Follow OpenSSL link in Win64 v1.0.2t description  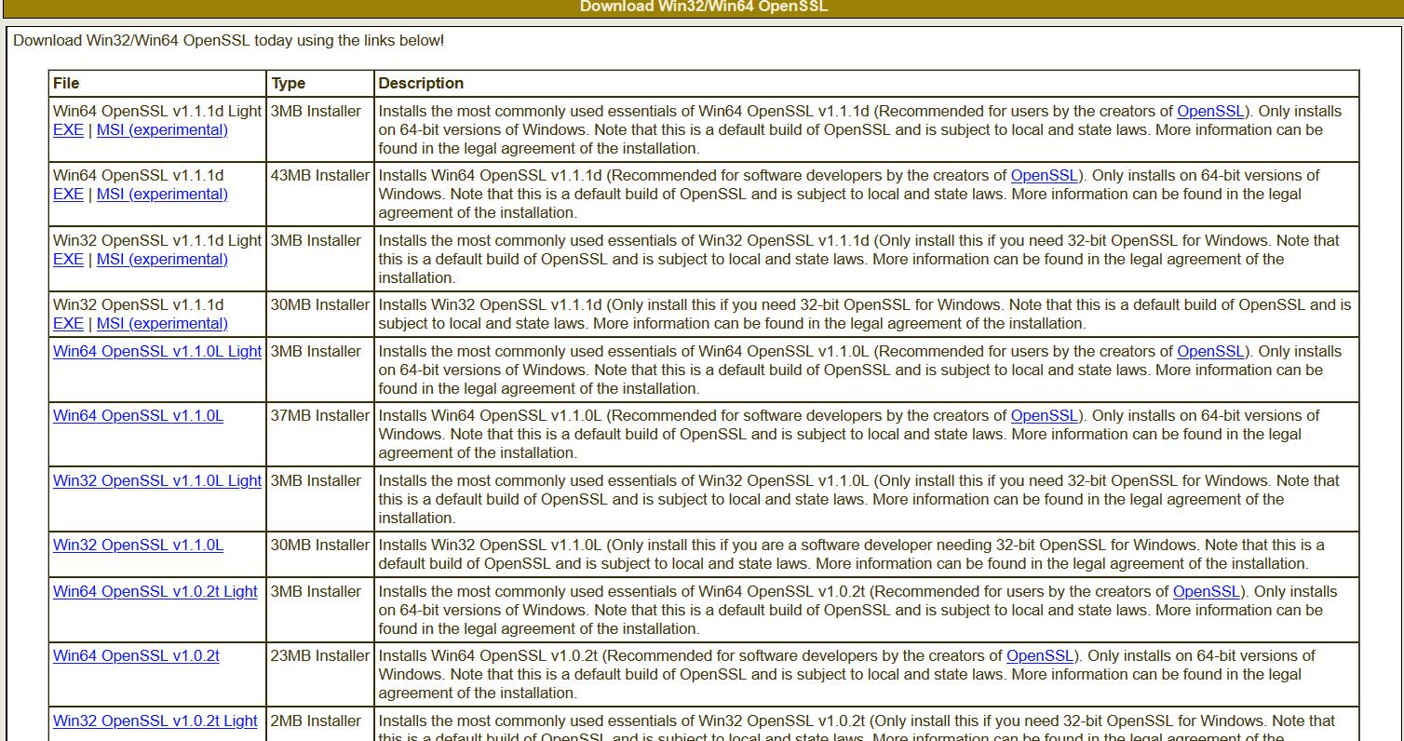pos(1040,656)
